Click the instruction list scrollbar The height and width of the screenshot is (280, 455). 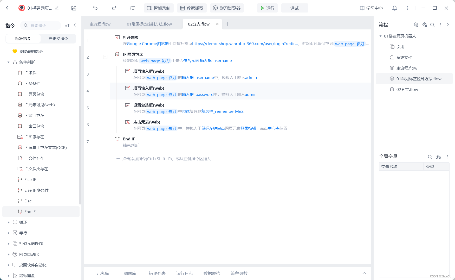(x=80, y=125)
